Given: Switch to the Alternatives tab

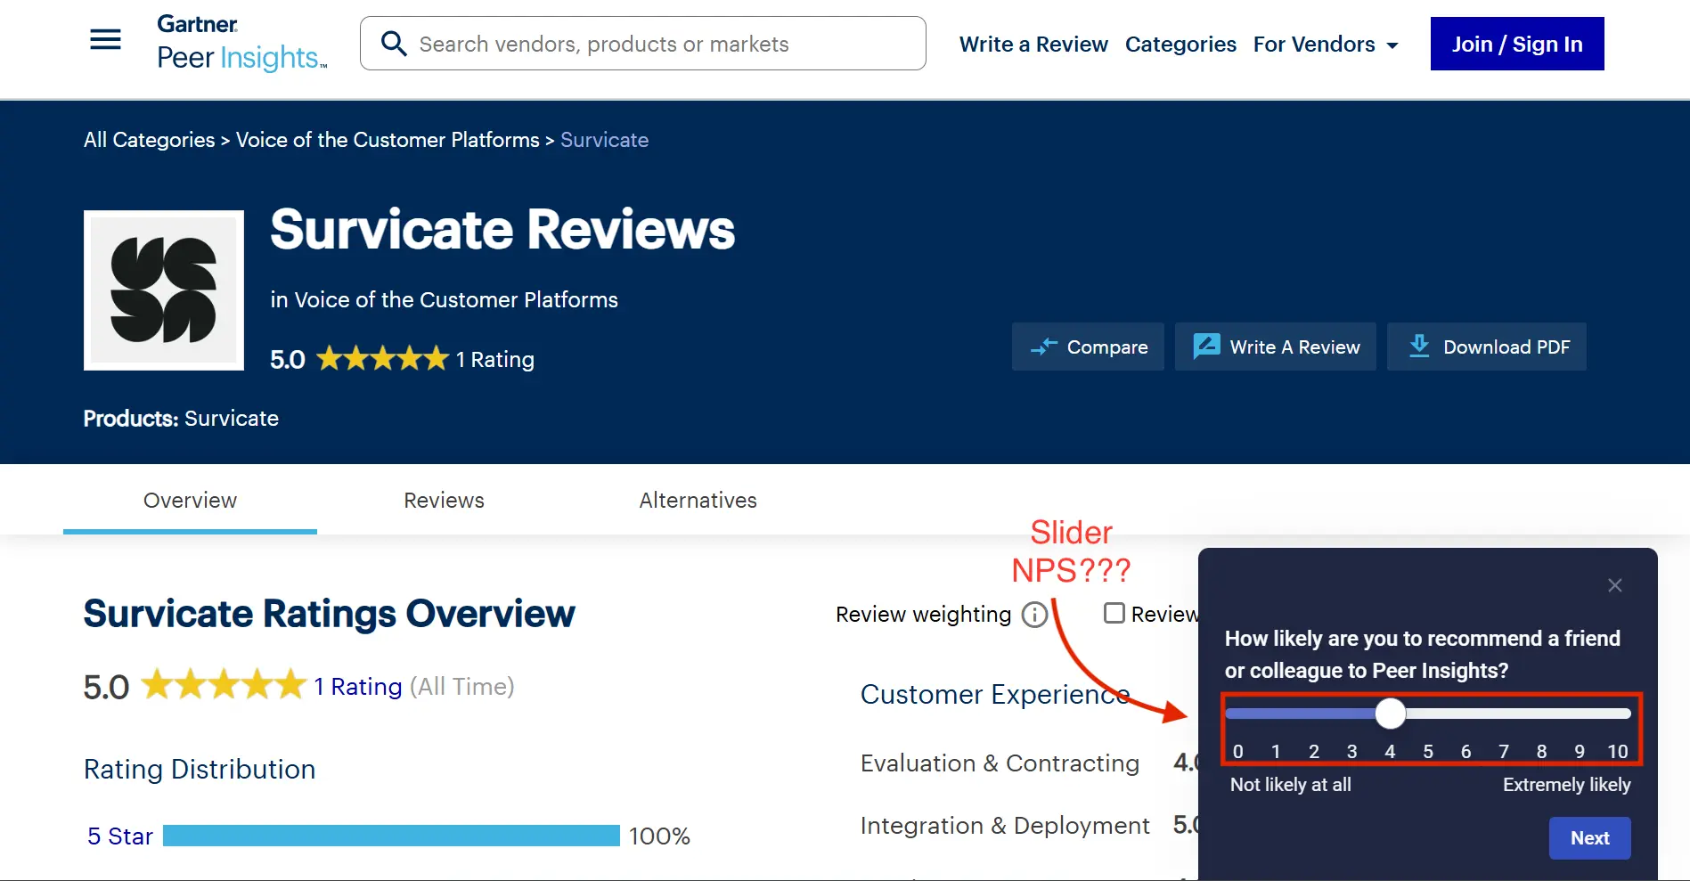Looking at the screenshot, I should tap(698, 501).
